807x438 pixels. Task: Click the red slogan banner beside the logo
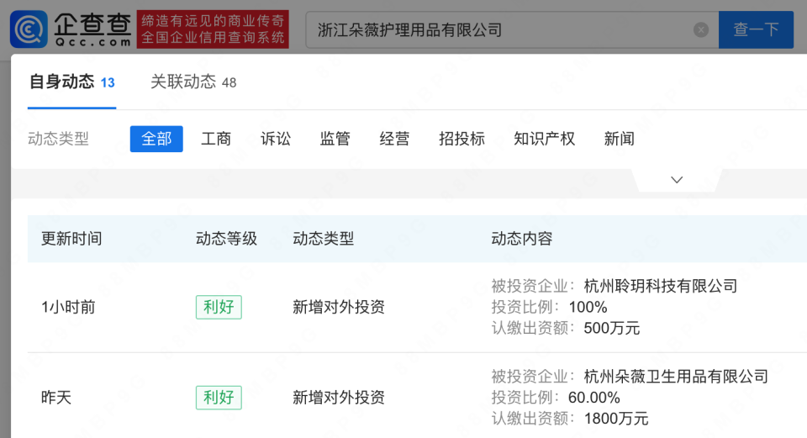tap(213, 29)
